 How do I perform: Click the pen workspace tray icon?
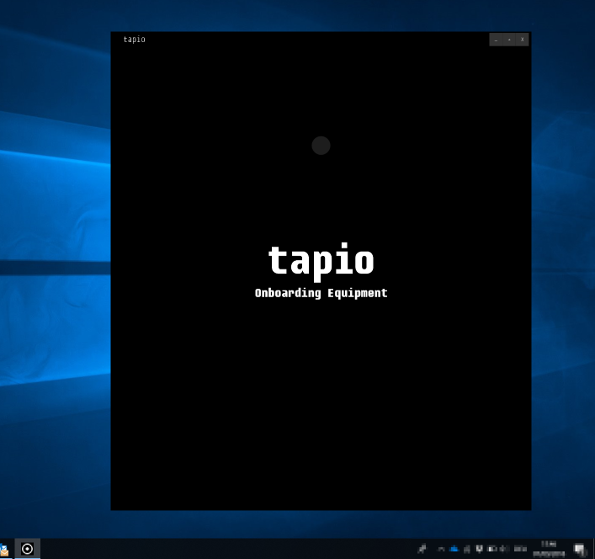pyautogui.click(x=422, y=549)
